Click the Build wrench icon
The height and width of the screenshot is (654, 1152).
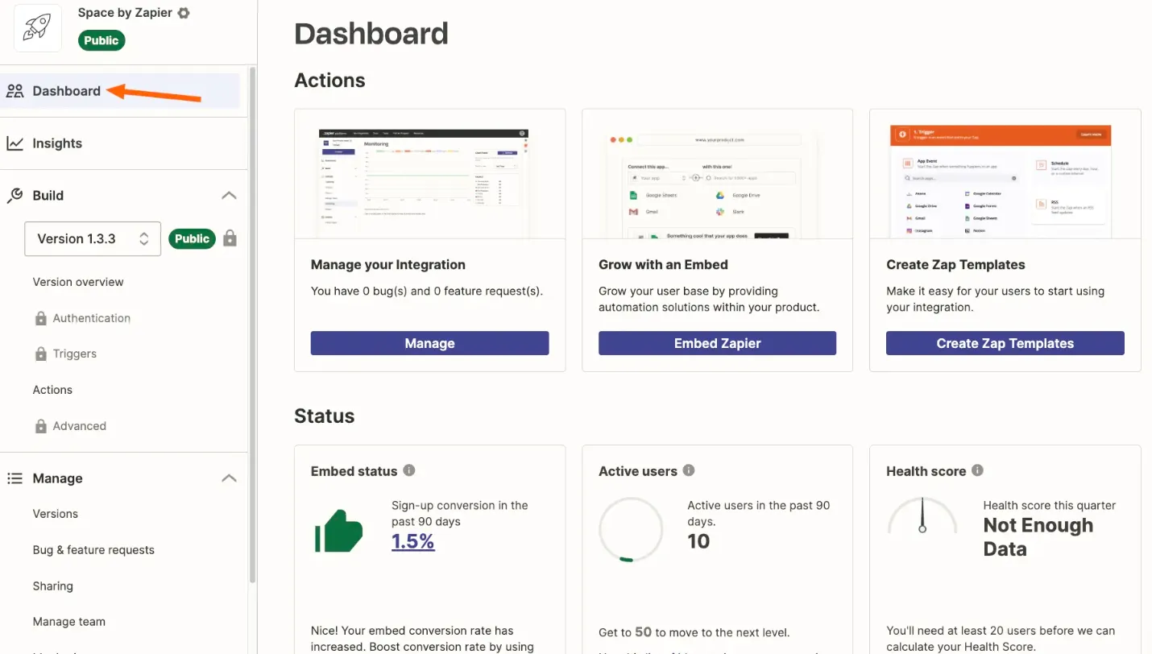point(15,196)
